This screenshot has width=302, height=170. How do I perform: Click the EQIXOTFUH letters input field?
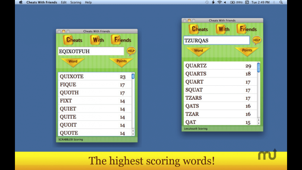pos(91,51)
